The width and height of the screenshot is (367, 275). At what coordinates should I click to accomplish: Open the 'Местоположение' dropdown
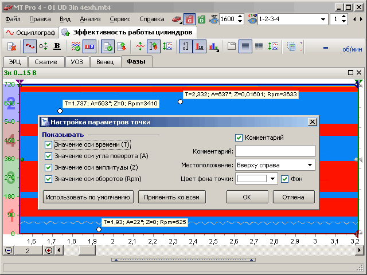click(310, 165)
